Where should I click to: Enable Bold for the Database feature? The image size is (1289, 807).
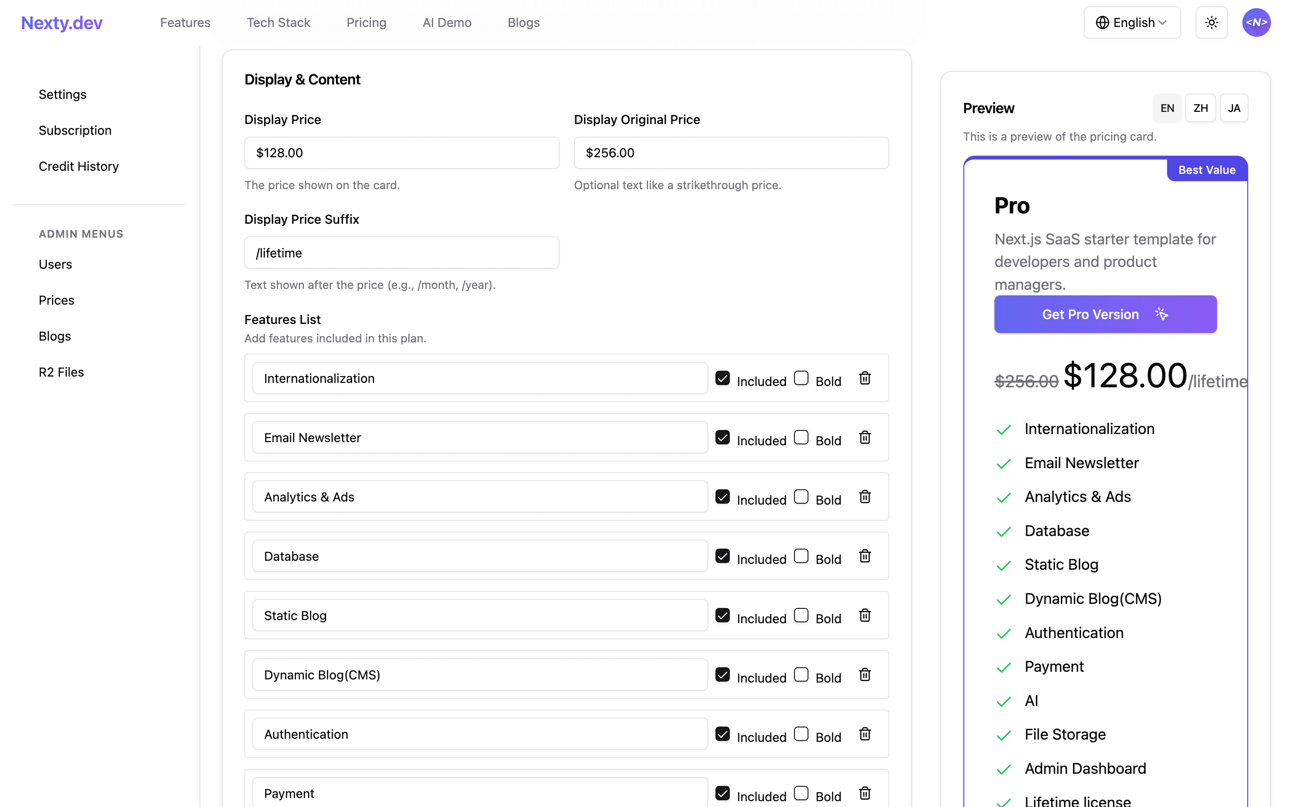801,555
